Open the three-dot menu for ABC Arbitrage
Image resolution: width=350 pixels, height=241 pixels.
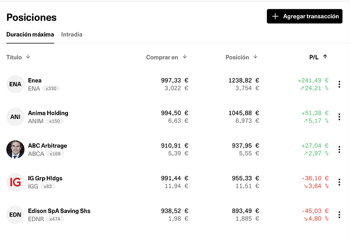click(x=339, y=150)
